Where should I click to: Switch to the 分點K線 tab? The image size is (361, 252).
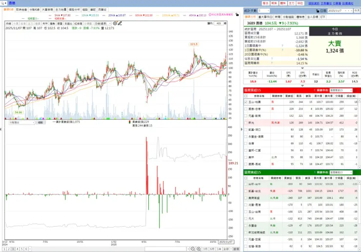(x=35, y=10)
